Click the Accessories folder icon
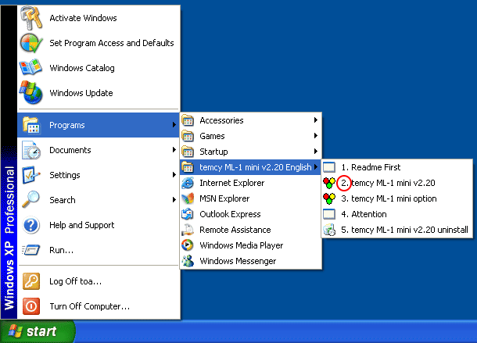This screenshot has height=343, width=477. pos(188,120)
